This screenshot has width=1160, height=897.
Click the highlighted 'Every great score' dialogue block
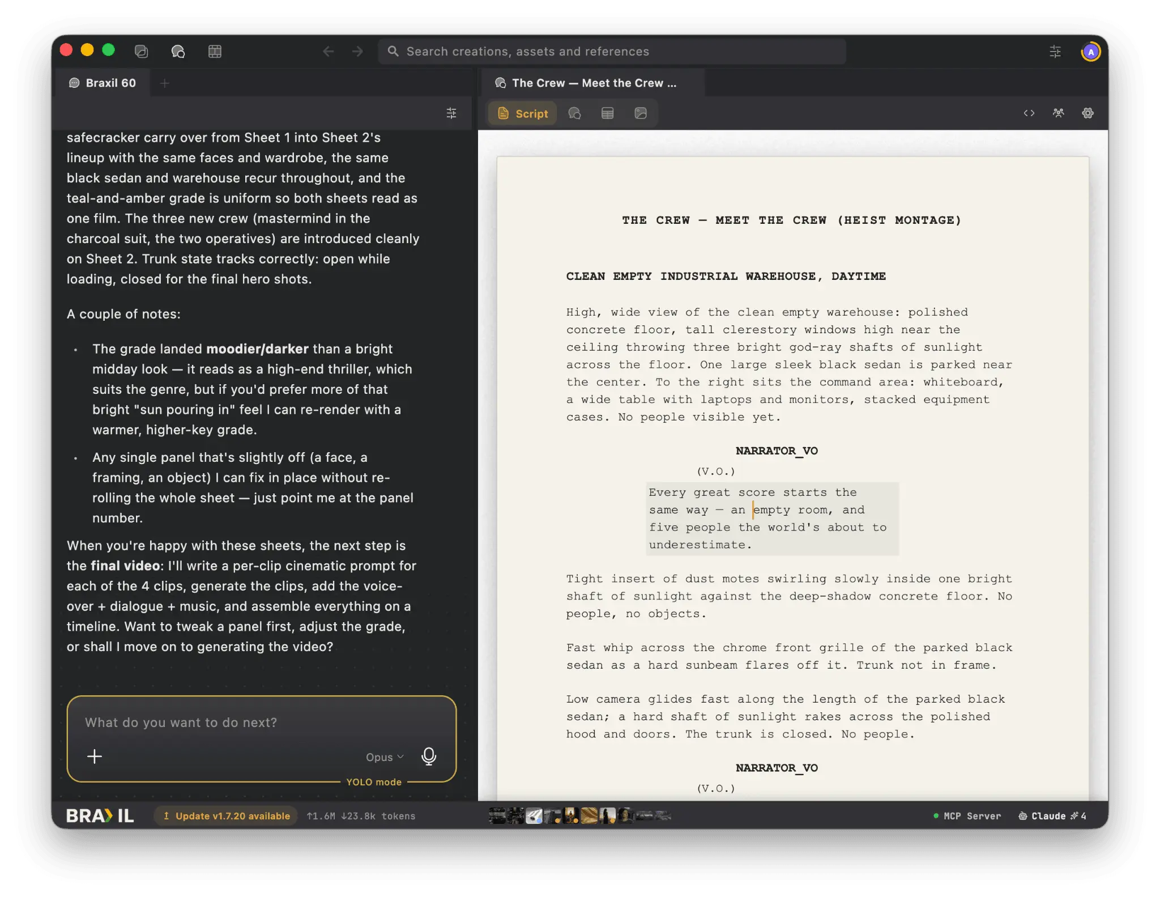(772, 518)
